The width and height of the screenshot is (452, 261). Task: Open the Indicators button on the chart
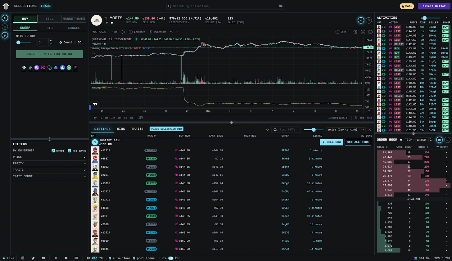158,32
